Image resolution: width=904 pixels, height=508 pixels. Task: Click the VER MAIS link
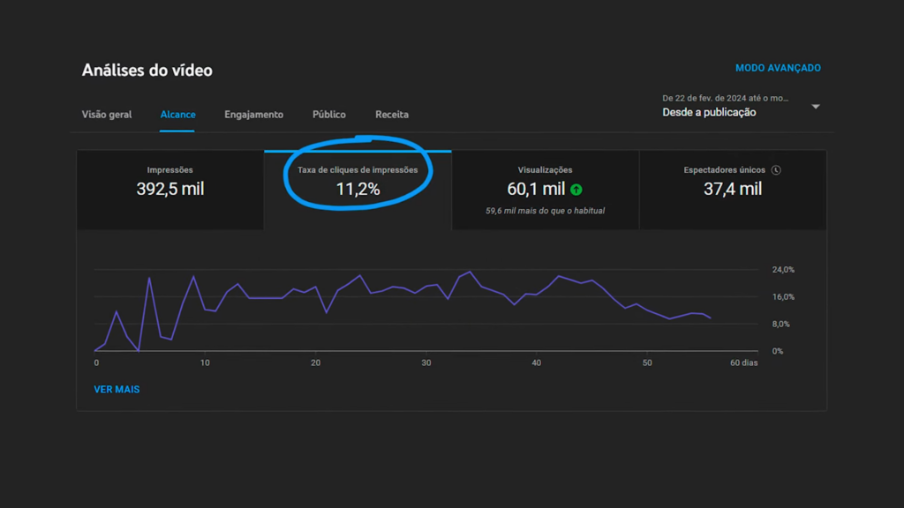117,389
